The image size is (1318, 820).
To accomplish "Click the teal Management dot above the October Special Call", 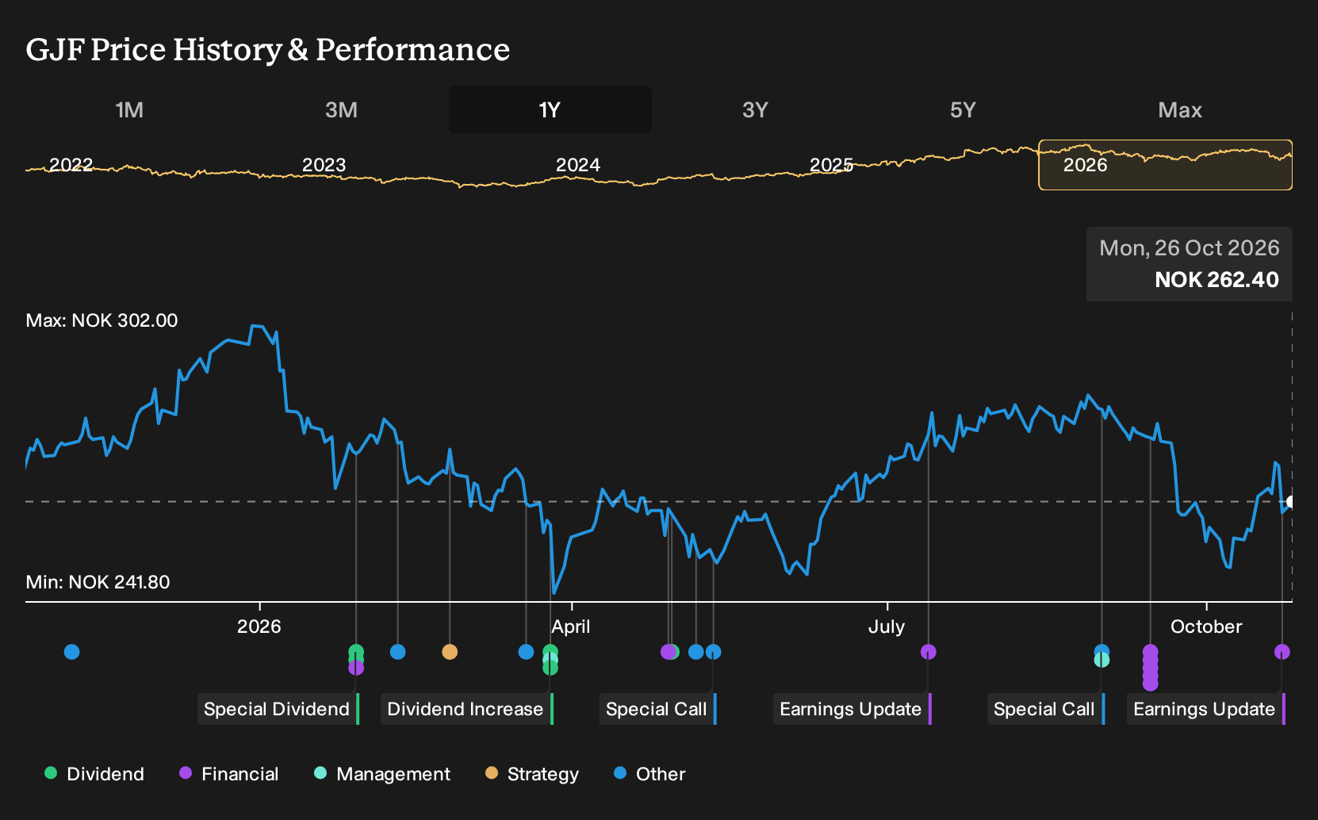I will pyautogui.click(x=1102, y=659).
